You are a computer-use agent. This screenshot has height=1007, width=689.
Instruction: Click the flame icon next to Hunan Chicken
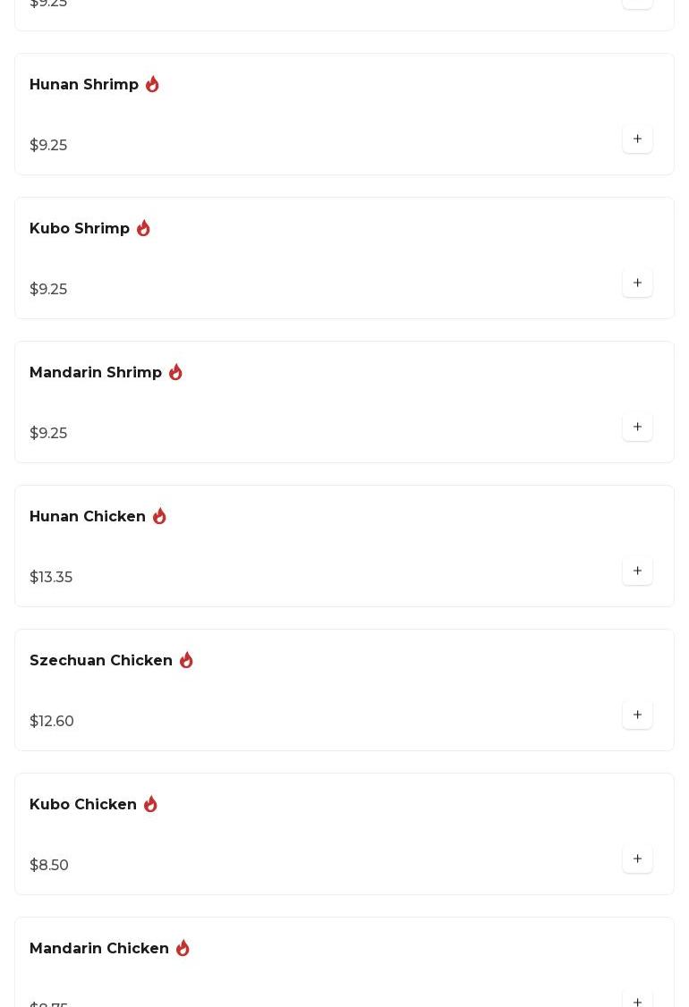click(x=159, y=516)
